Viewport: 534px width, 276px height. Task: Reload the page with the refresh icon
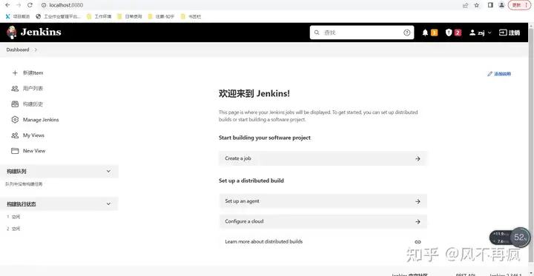[x=30, y=5]
